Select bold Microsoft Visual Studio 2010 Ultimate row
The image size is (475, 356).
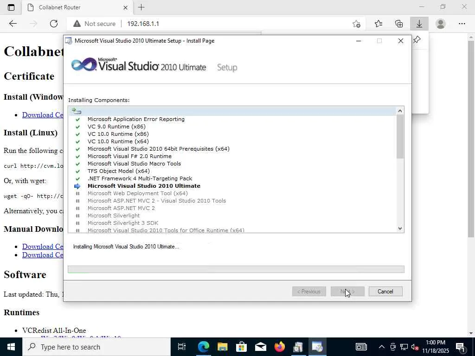click(x=144, y=186)
